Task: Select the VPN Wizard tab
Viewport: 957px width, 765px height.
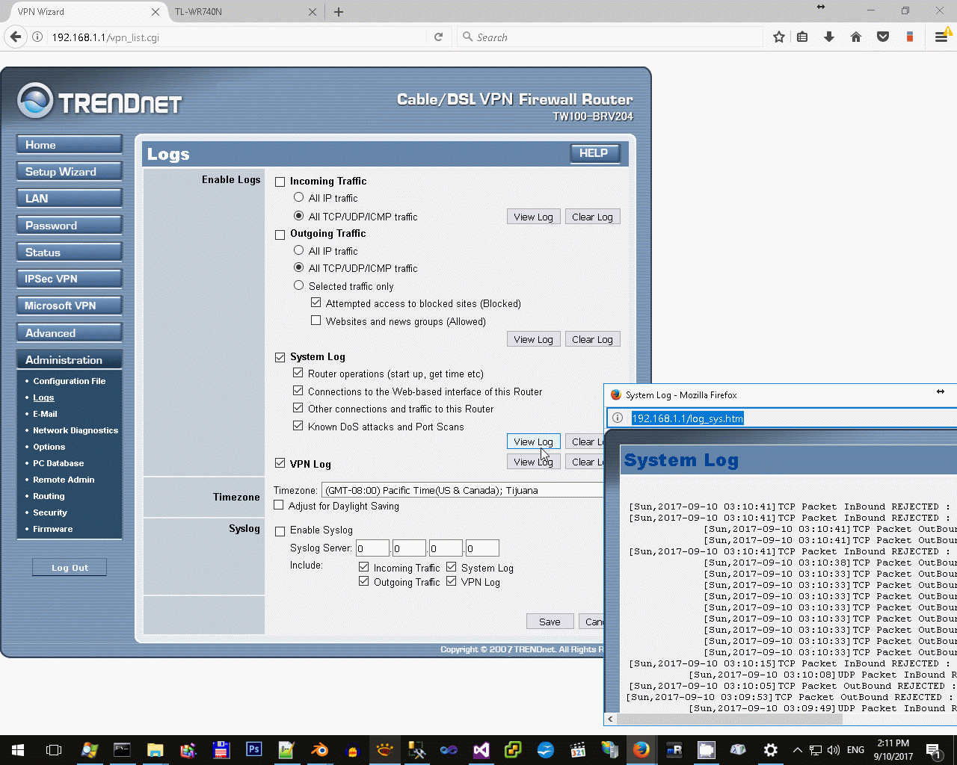Action: (x=84, y=12)
